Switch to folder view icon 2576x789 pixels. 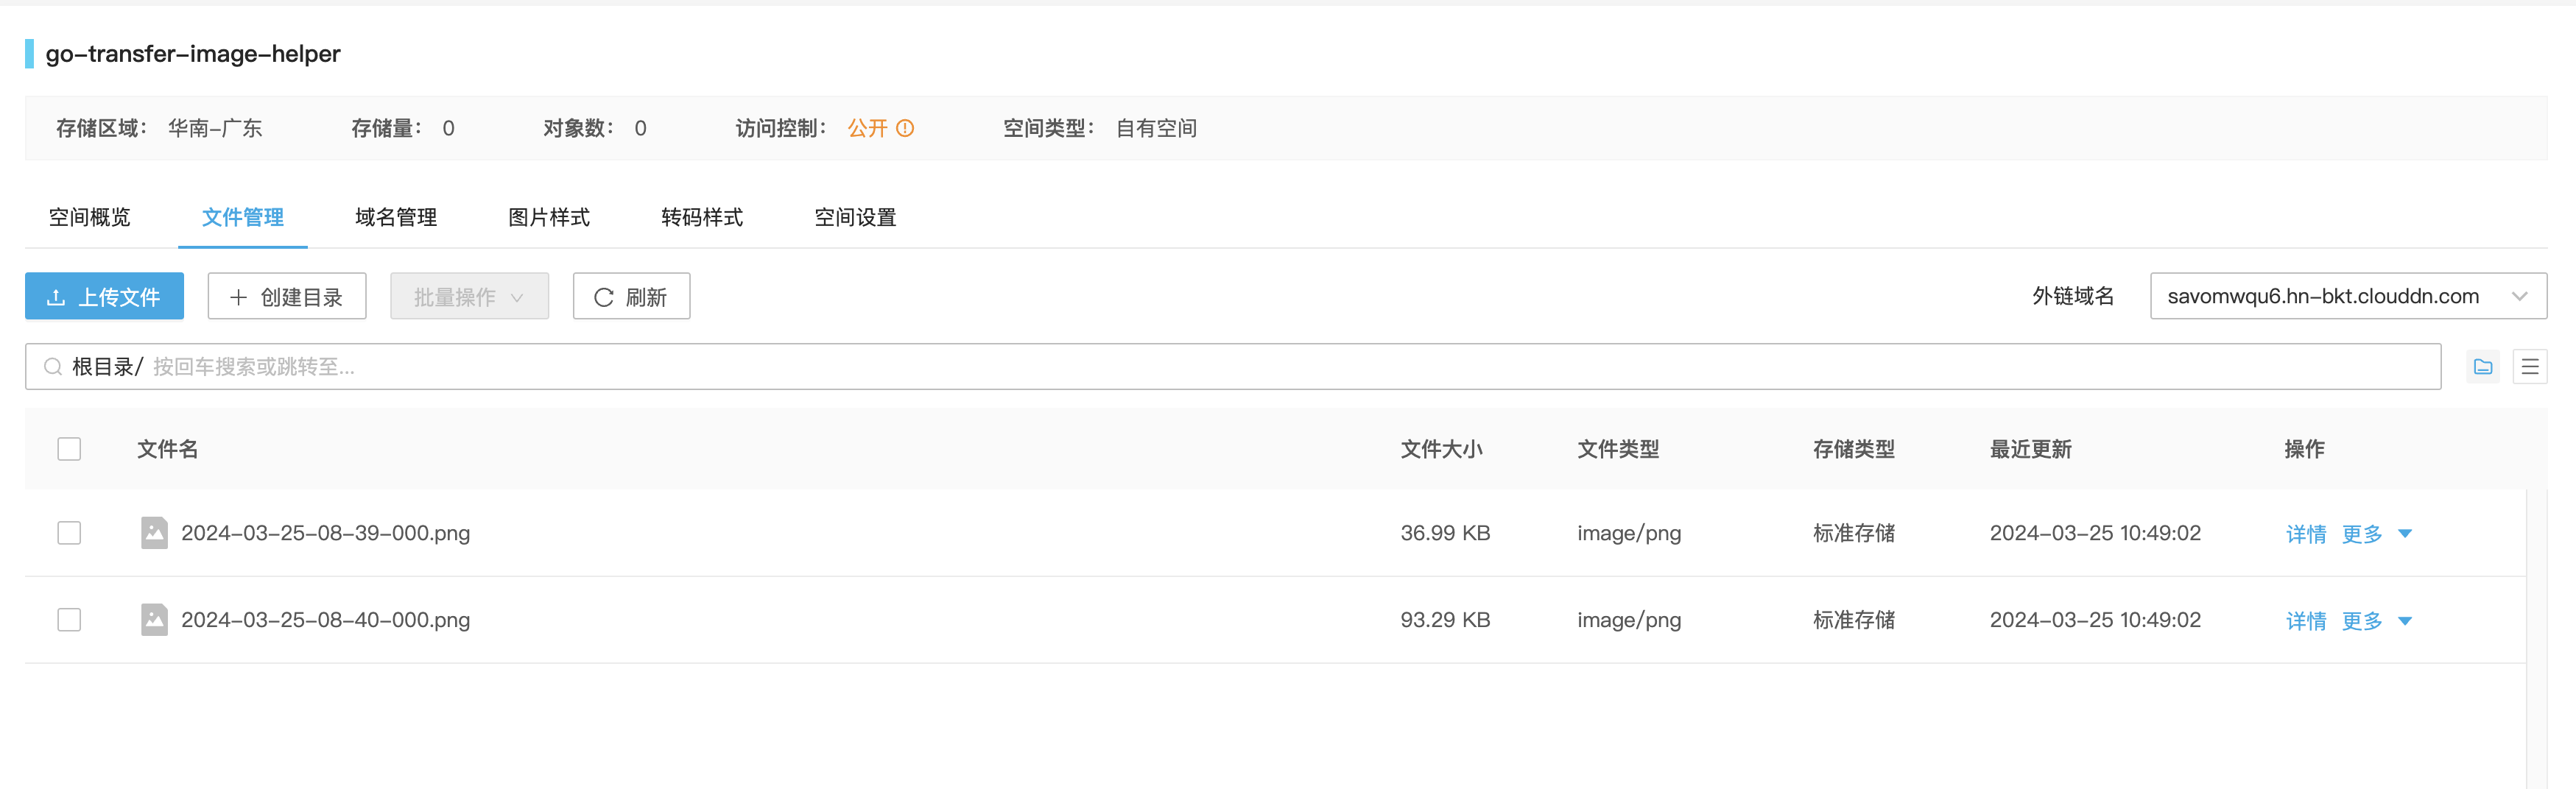(x=2483, y=367)
